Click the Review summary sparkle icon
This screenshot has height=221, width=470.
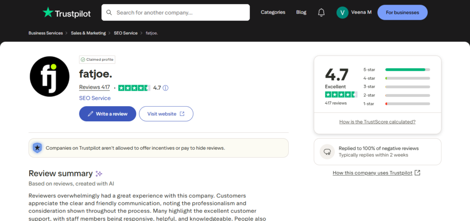pos(99,174)
